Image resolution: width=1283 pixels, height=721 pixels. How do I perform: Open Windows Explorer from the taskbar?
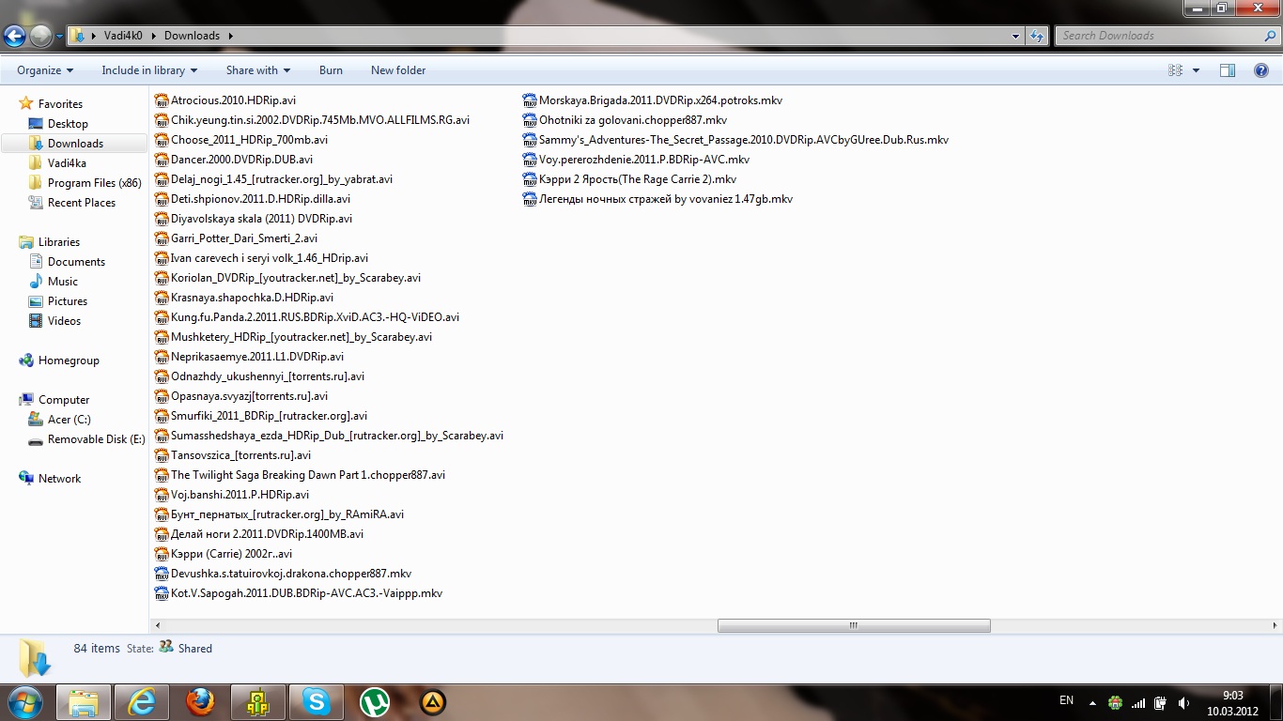coord(84,701)
